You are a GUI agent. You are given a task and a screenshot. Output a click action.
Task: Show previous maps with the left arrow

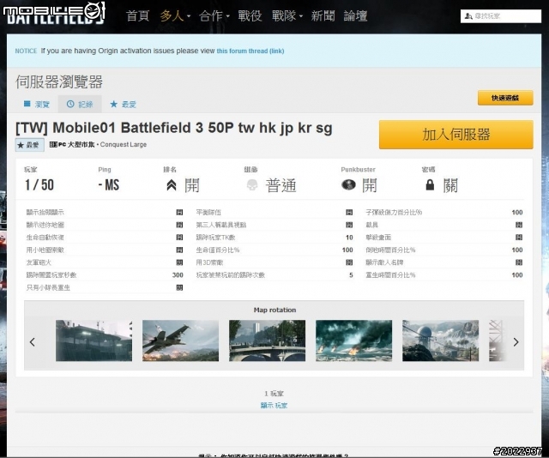33,341
